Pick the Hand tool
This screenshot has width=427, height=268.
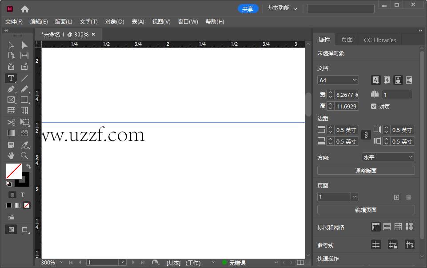pyautogui.click(x=11, y=156)
